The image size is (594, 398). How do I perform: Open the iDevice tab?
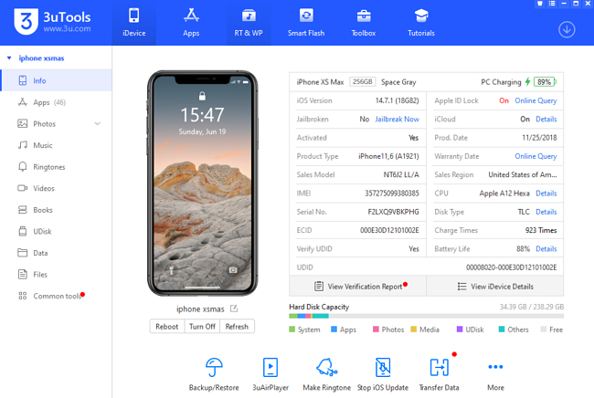coord(133,23)
